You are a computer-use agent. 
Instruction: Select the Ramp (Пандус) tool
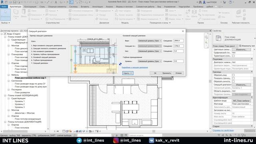pos(101,15)
